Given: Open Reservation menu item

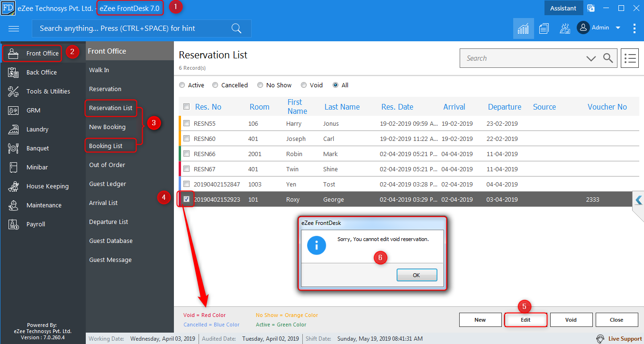Looking at the screenshot, I should tap(105, 89).
